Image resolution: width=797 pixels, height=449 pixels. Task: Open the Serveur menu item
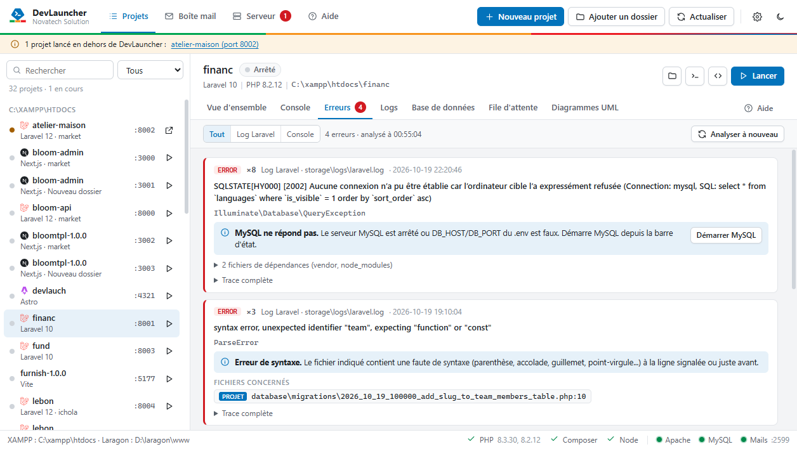point(261,16)
